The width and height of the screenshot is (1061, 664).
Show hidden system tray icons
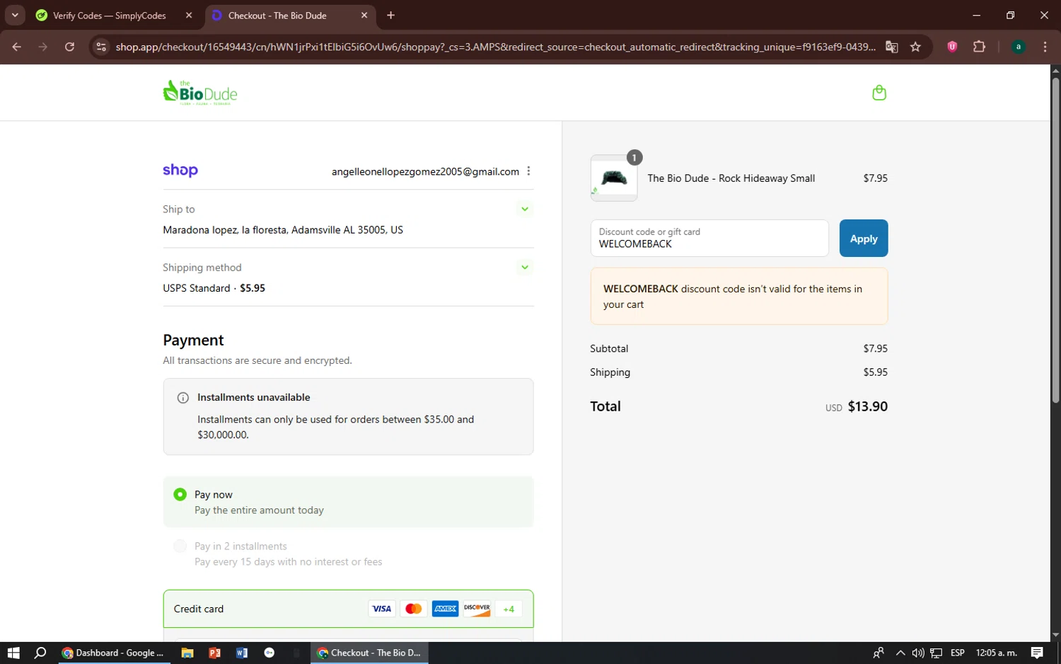pos(900,653)
